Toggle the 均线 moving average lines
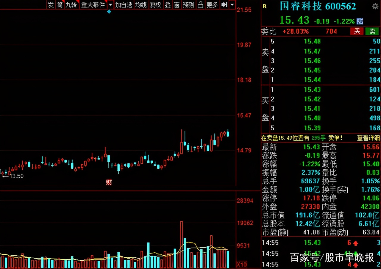381x269 pixels. pyautogui.click(x=141, y=5)
